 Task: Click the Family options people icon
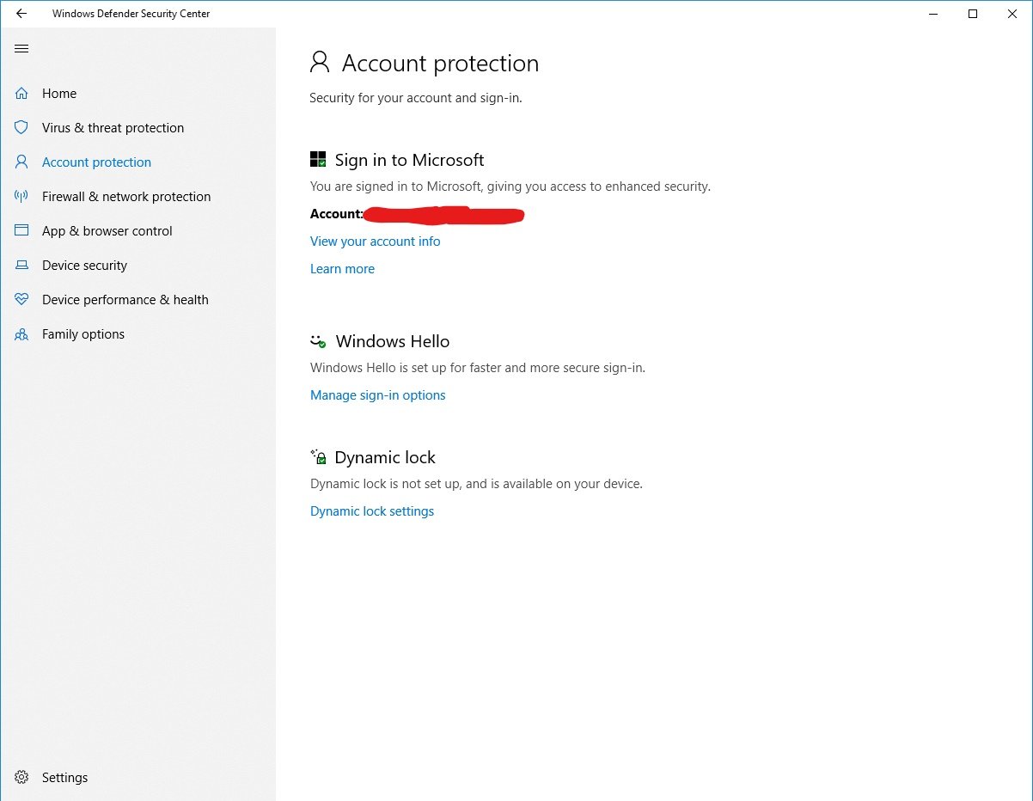click(21, 334)
